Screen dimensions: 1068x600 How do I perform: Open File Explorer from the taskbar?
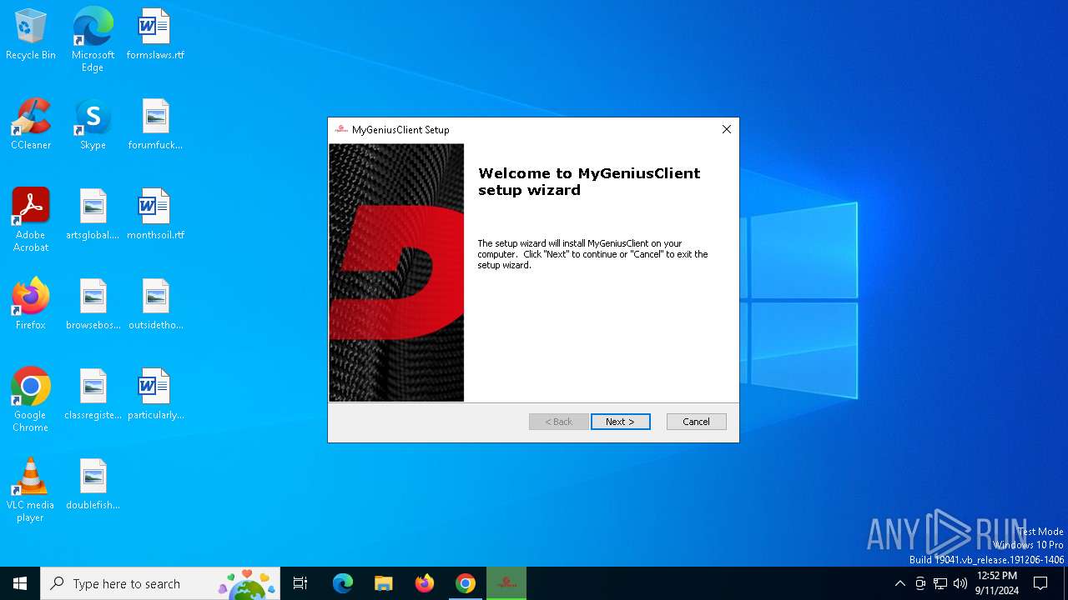pos(383,583)
